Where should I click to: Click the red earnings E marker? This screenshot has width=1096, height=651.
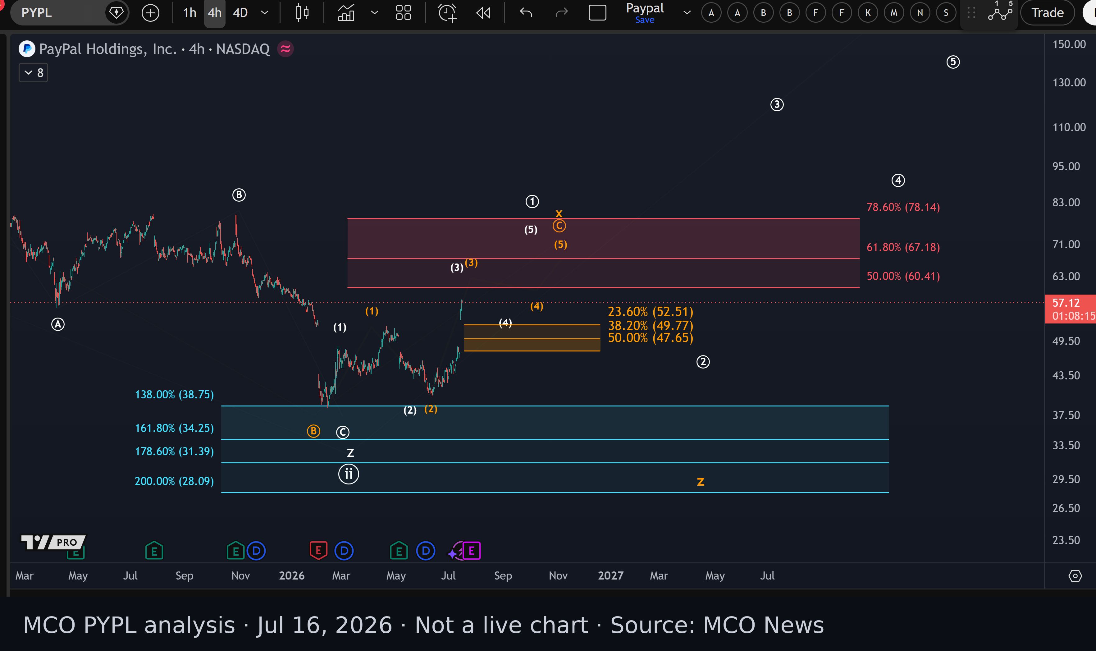pos(318,551)
